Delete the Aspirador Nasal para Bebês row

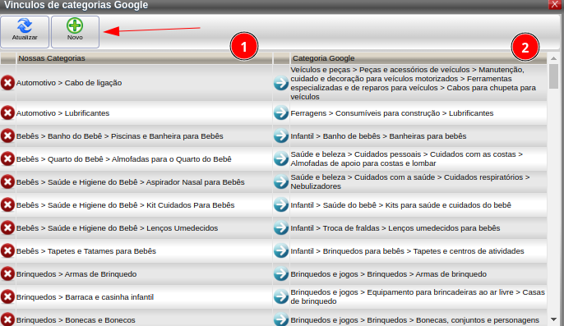(7, 181)
